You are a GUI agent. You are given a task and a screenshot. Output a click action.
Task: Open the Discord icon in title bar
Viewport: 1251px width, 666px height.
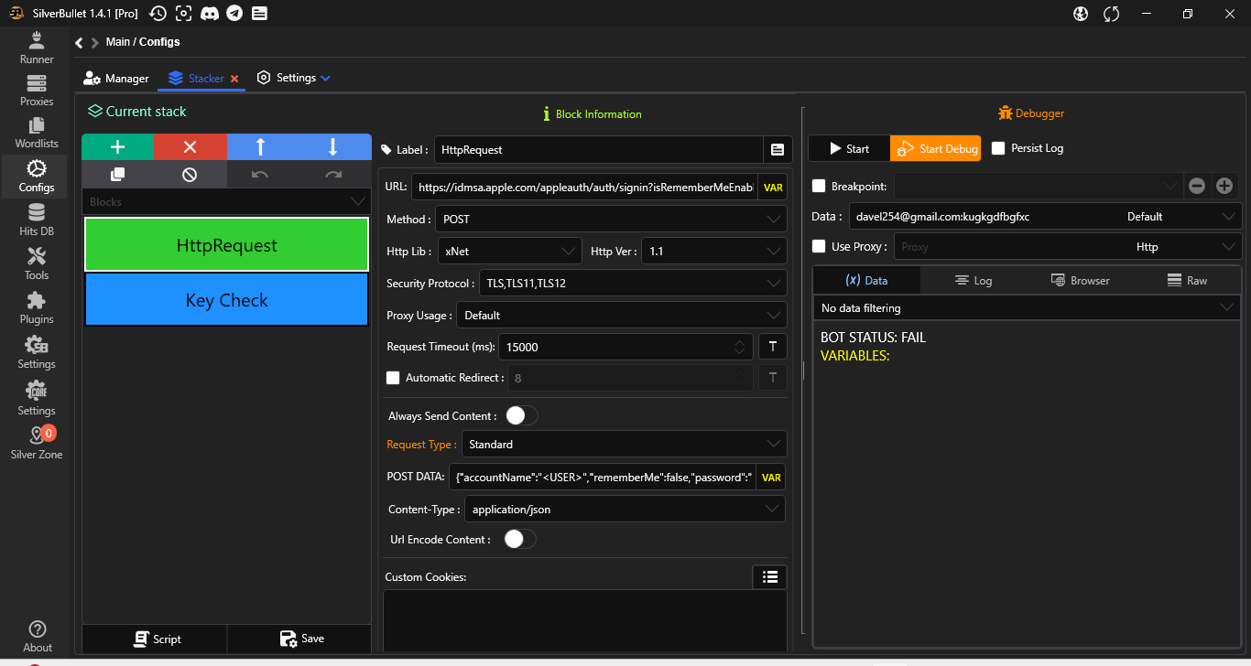click(x=209, y=13)
